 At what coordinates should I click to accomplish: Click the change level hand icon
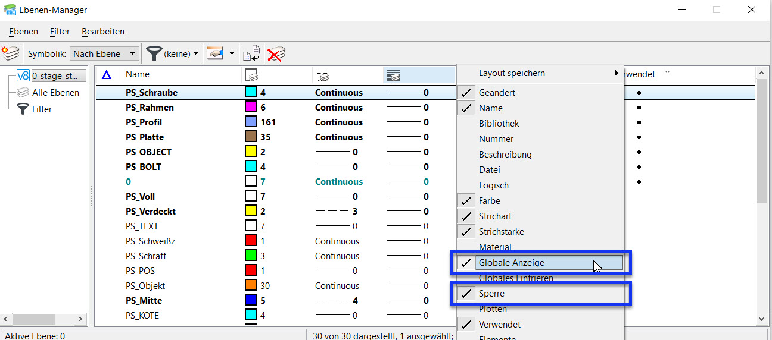tap(215, 53)
